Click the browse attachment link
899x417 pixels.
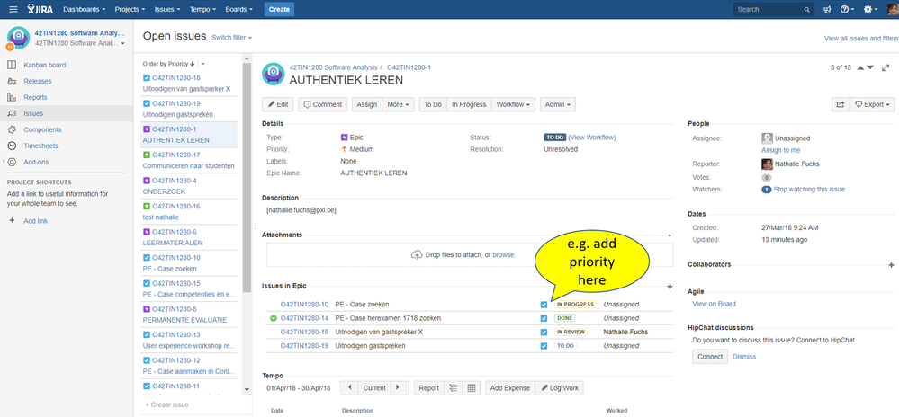503,255
